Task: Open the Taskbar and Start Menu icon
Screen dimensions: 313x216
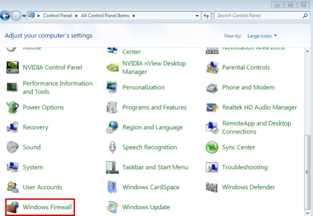Action: pyautogui.click(x=112, y=167)
